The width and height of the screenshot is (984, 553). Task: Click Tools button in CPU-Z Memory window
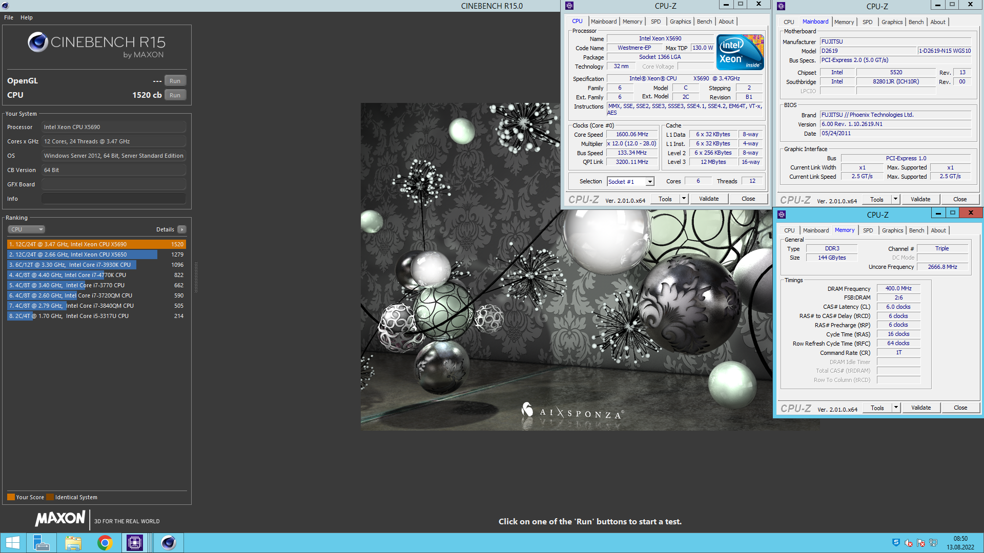[x=877, y=408]
